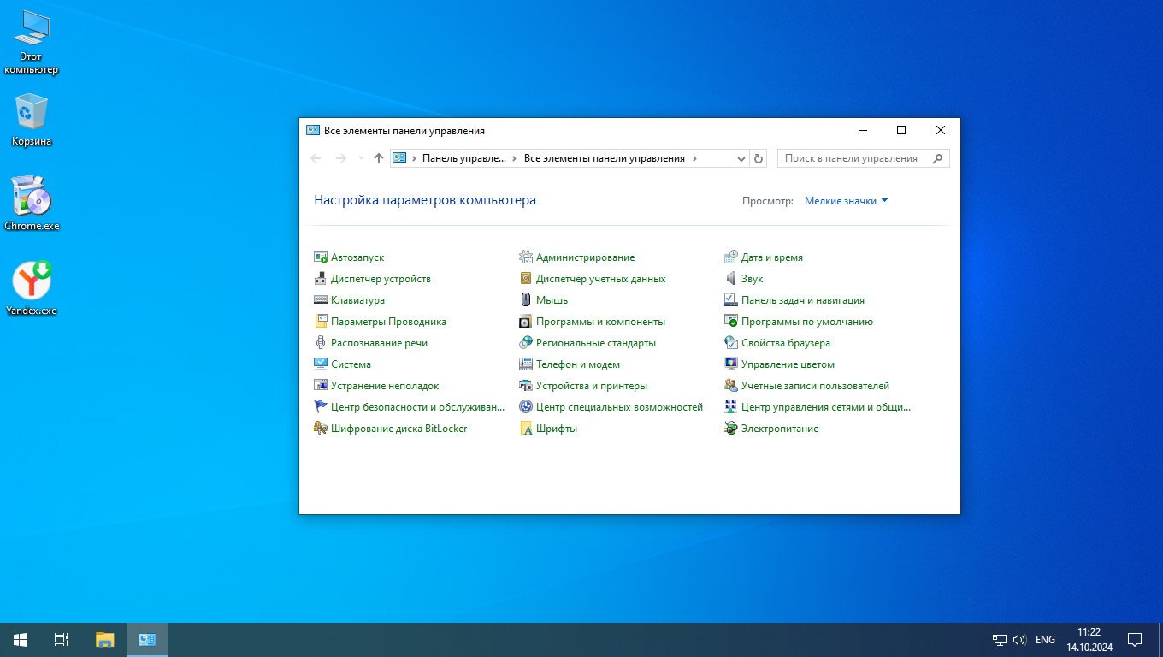Click the chevron after Все элементы панели управления
1163x657 pixels.
(x=694, y=158)
